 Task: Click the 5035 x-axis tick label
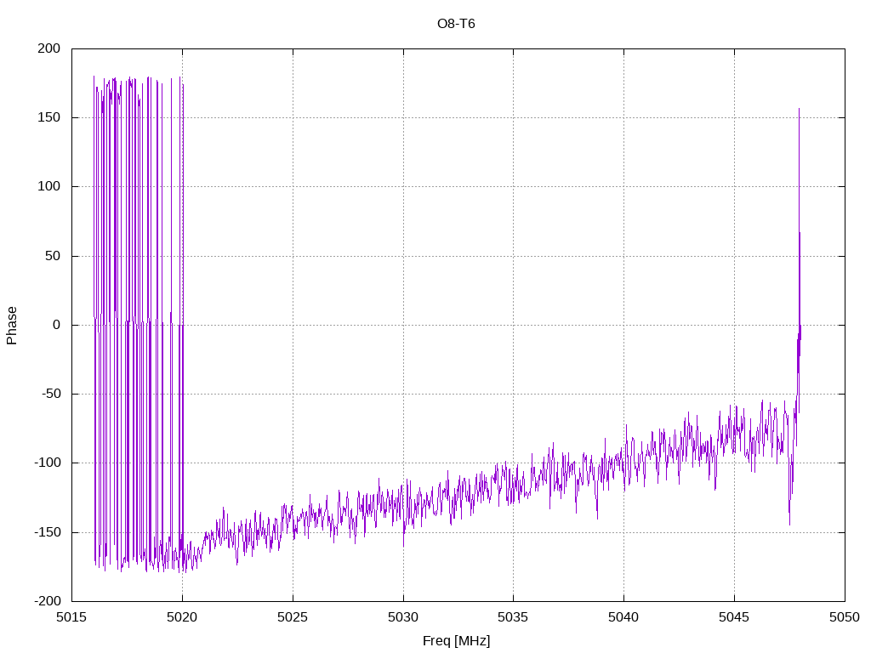[513, 616]
